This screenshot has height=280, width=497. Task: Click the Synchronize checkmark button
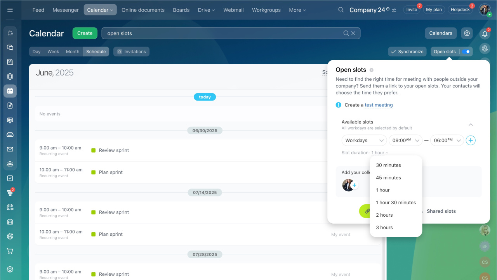point(407,52)
